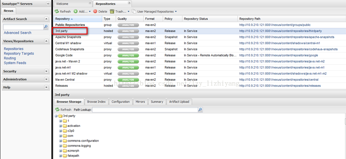Sort by the Policy column header
Image resolution: width=346 pixels, height=159 pixels.
(x=173, y=19)
